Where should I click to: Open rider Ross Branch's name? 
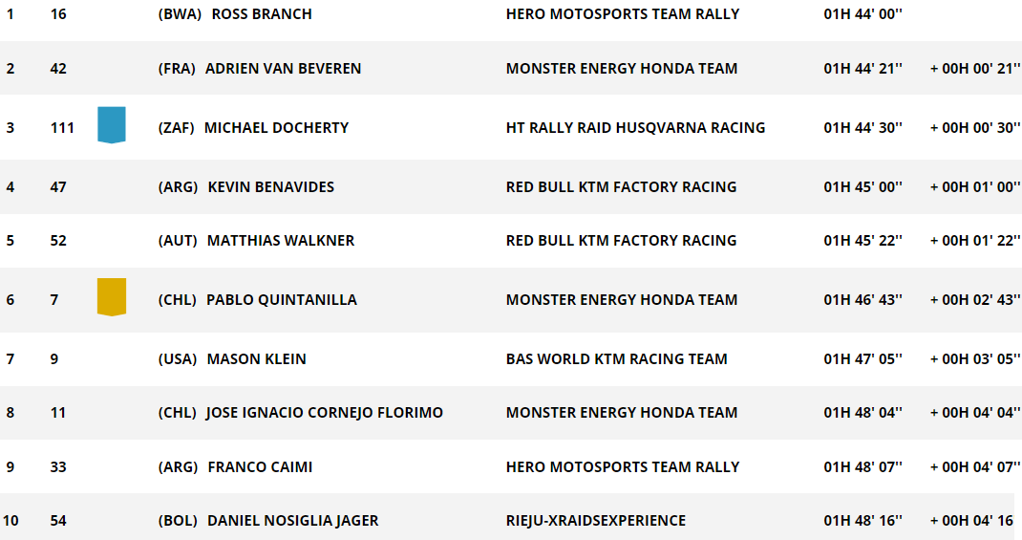click(x=262, y=14)
